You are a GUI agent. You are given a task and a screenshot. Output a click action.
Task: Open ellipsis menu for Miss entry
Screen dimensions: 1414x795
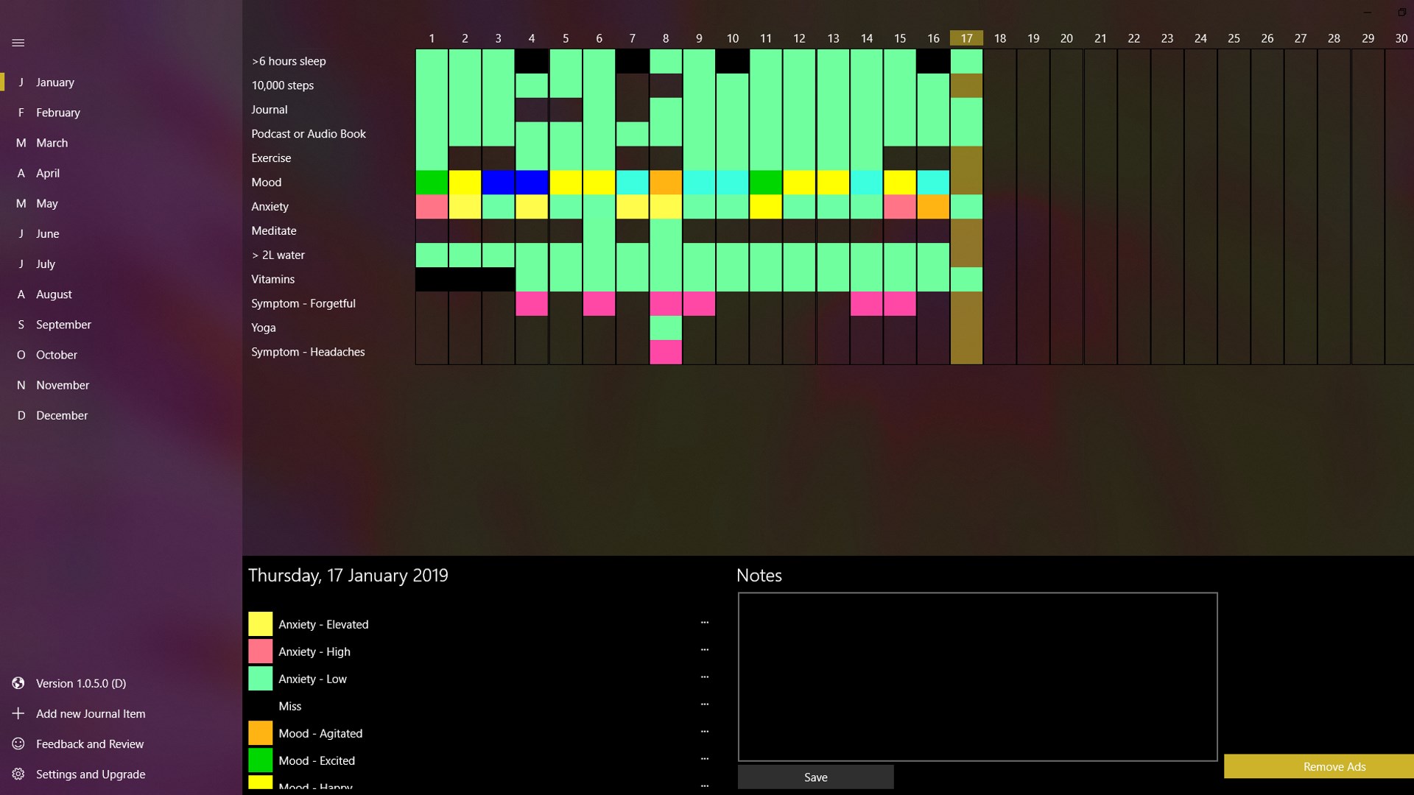click(x=704, y=704)
